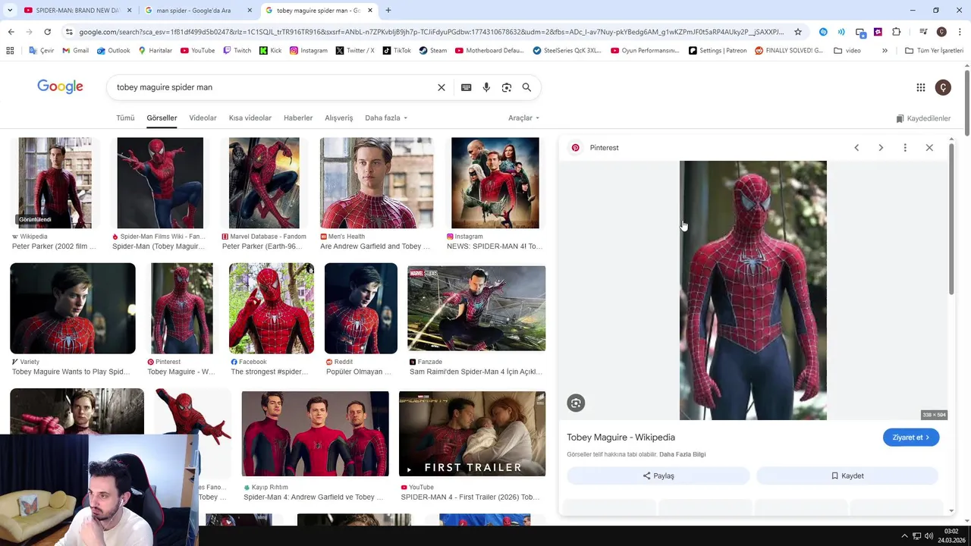The height and width of the screenshot is (546, 971).
Task: Select the Görseller tab
Action: [x=162, y=118]
